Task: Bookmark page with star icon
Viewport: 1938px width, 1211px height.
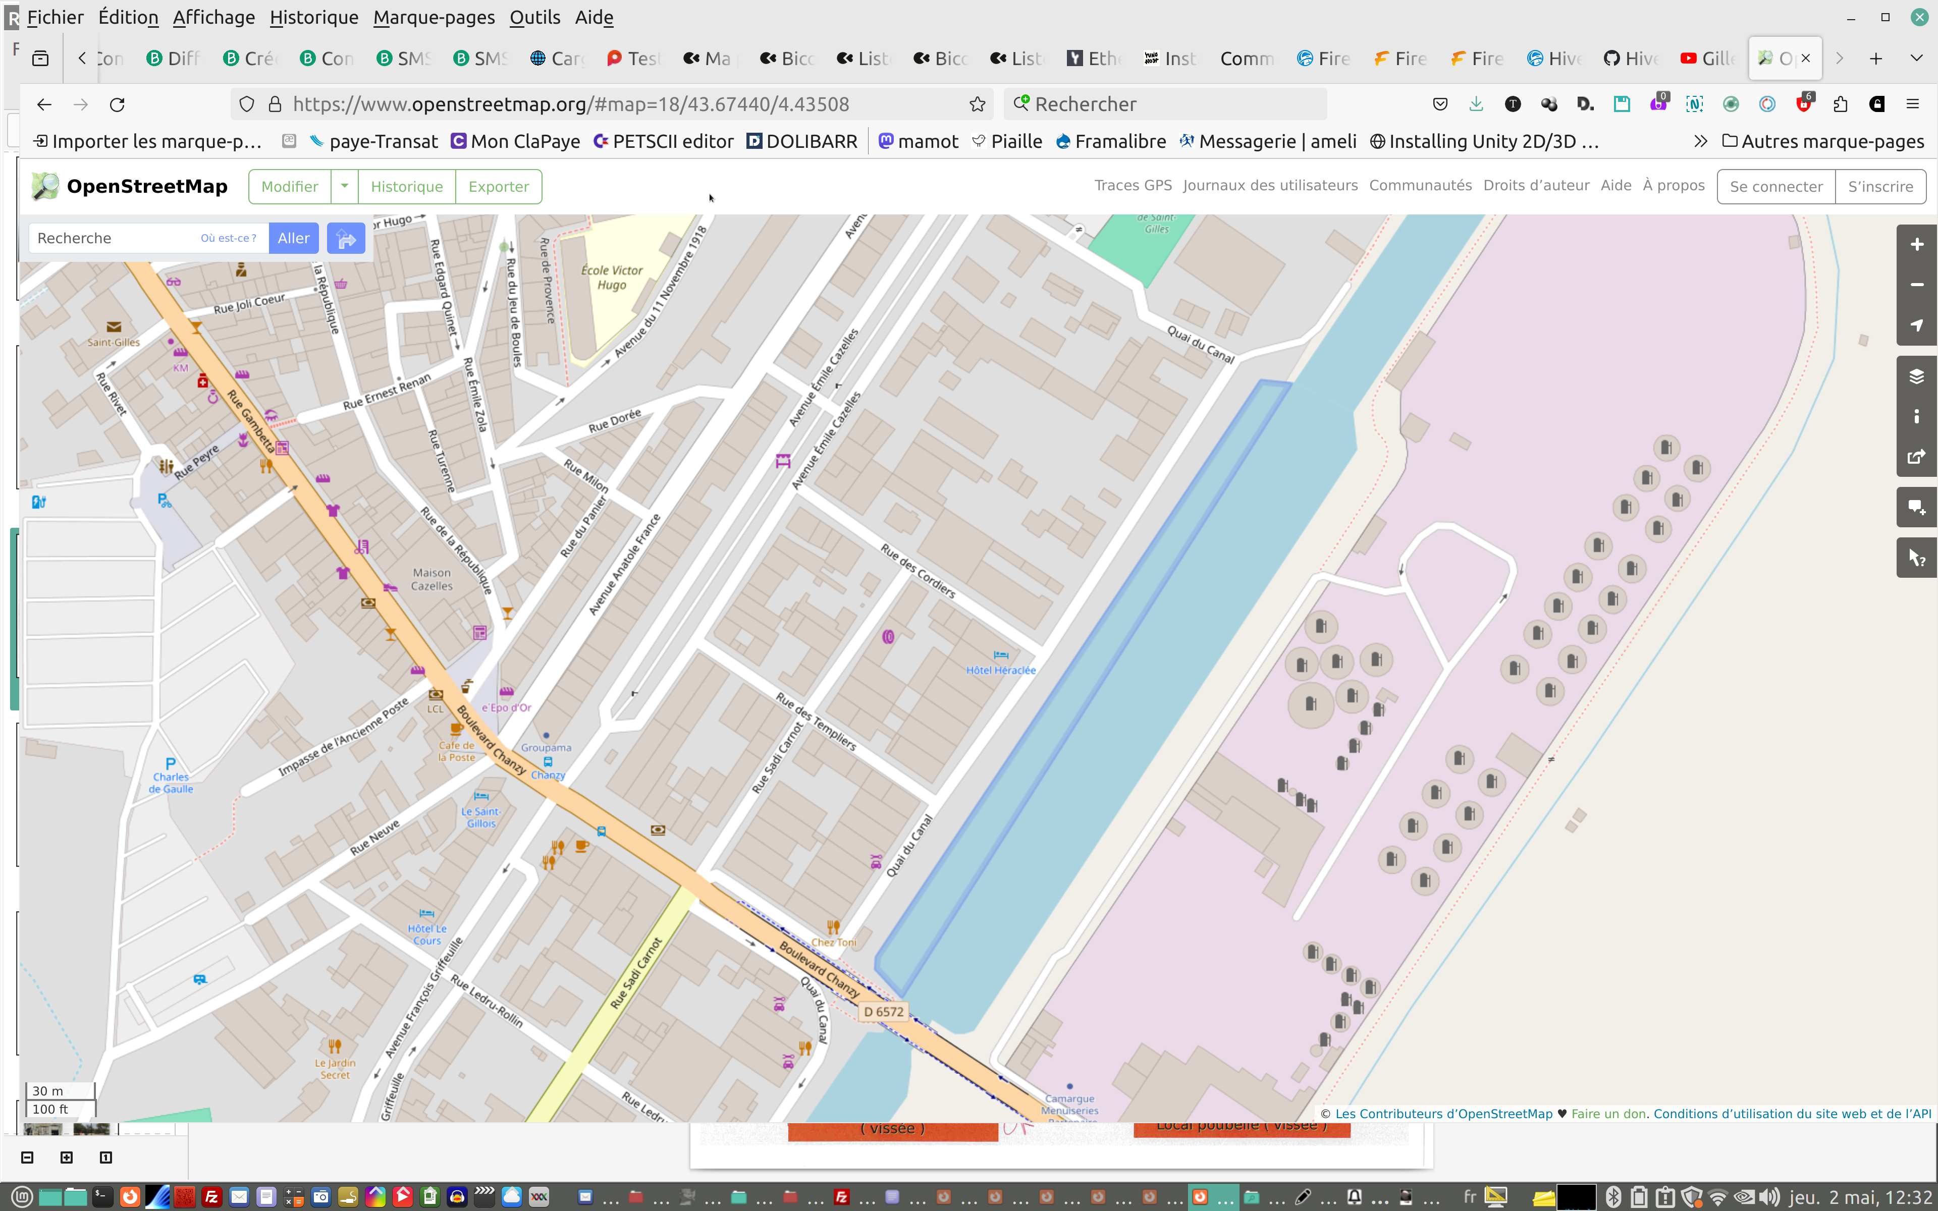Action: pos(977,104)
